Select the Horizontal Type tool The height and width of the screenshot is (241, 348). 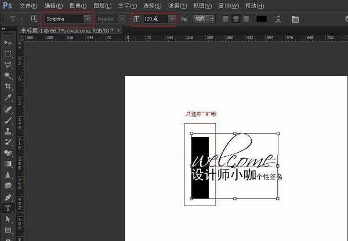point(8,208)
